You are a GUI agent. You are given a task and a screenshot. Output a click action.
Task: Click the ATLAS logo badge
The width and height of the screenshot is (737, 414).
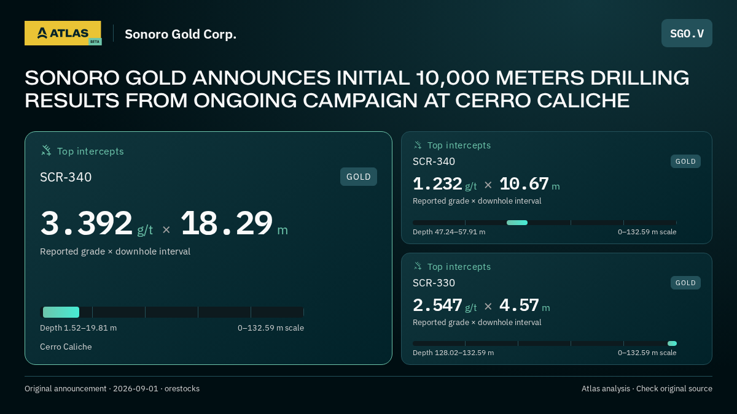coord(63,33)
